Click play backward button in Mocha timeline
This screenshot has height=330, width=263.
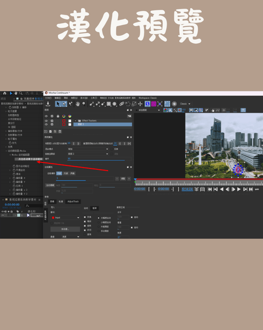(222, 189)
